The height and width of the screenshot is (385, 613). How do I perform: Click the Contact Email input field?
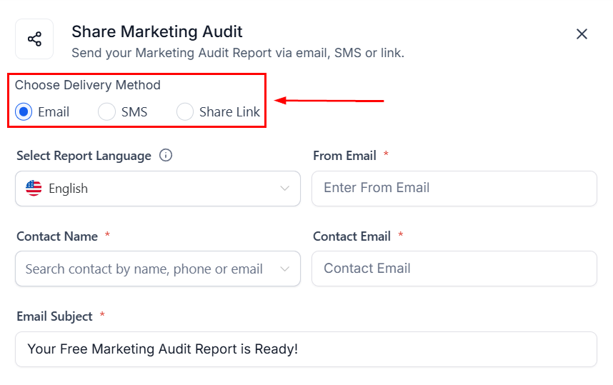454,269
